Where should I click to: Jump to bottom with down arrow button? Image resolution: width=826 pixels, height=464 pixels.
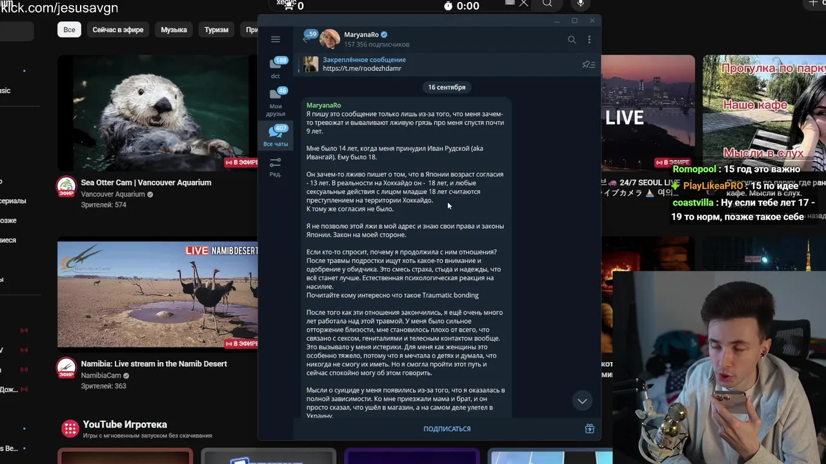click(x=582, y=401)
